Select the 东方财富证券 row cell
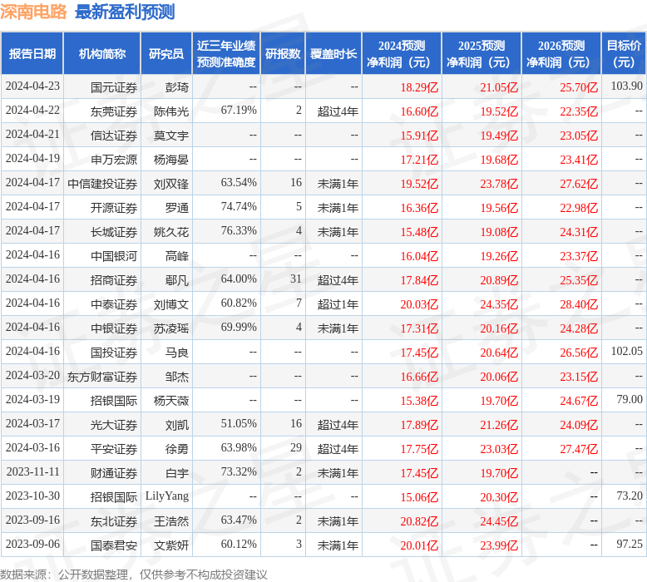 (102, 376)
